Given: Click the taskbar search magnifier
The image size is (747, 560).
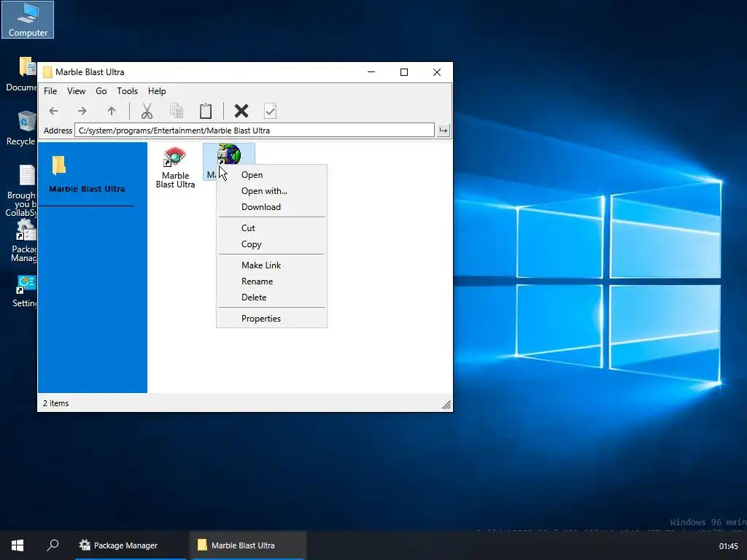Looking at the screenshot, I should point(53,545).
